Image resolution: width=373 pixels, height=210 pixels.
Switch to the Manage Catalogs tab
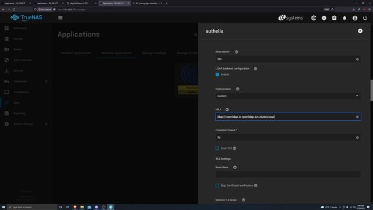tap(154, 53)
